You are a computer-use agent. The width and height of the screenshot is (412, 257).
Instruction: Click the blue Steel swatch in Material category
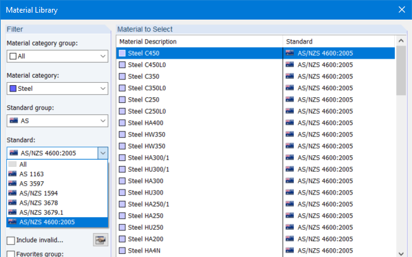[13, 88]
